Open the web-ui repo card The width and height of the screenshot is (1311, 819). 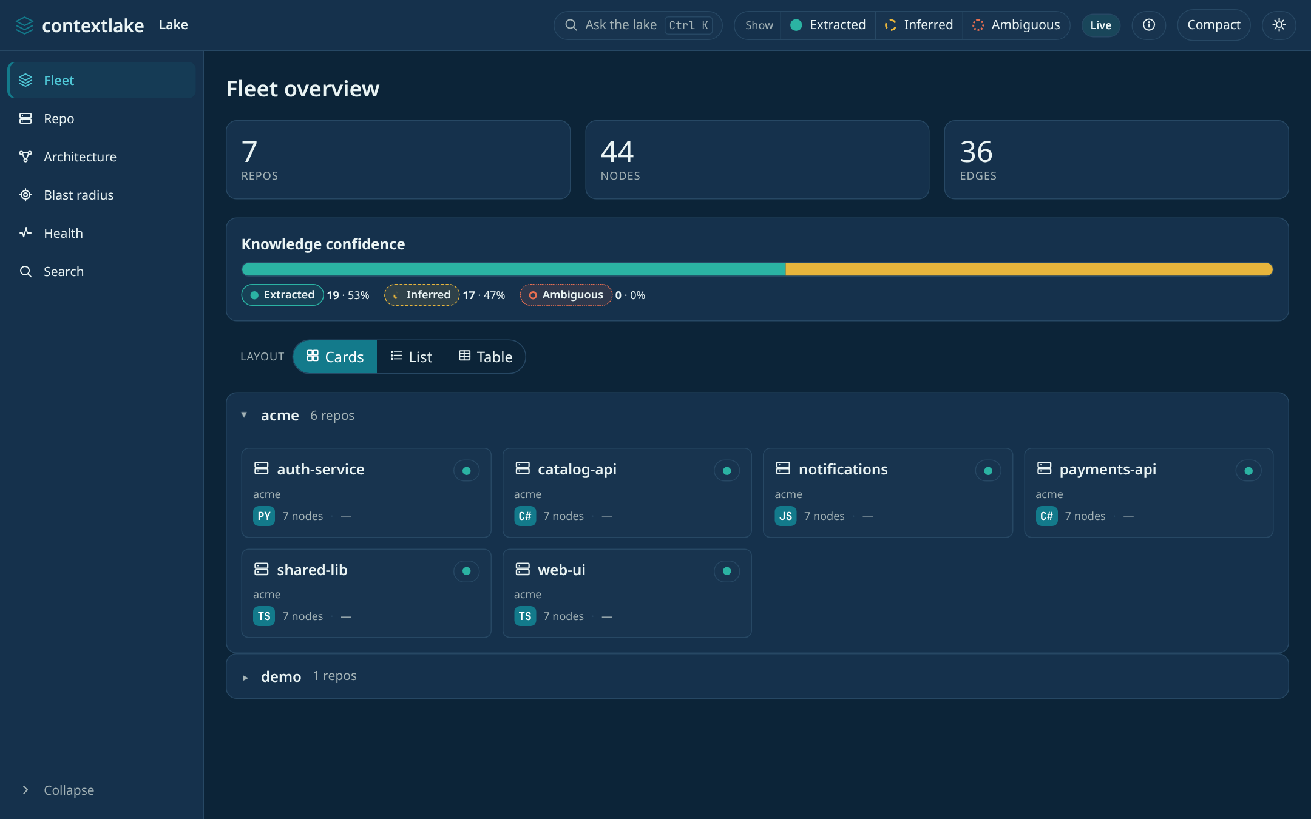click(x=627, y=593)
